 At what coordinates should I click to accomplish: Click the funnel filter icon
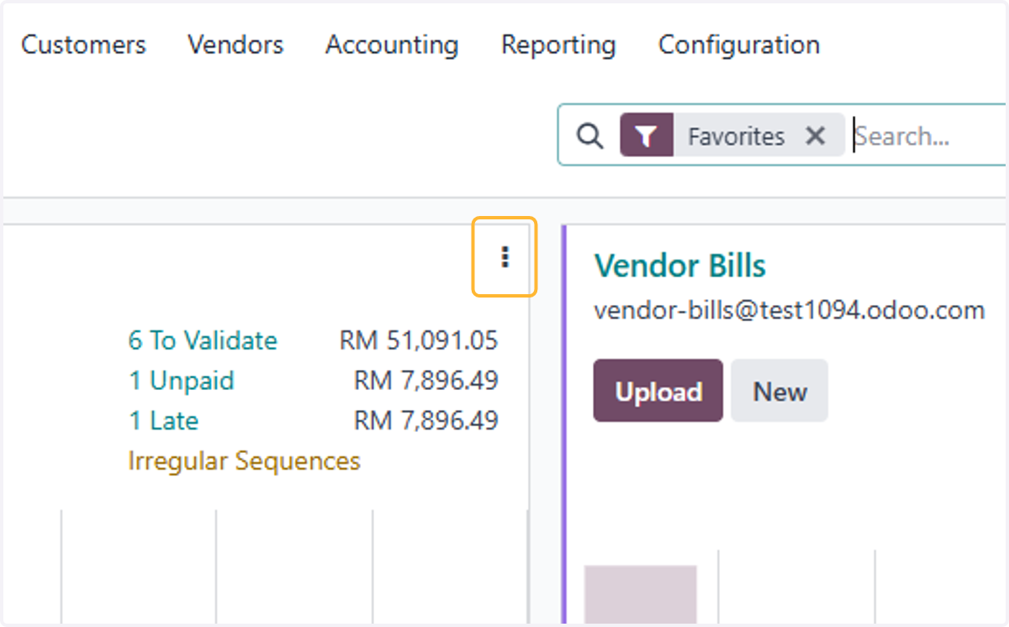coord(646,135)
